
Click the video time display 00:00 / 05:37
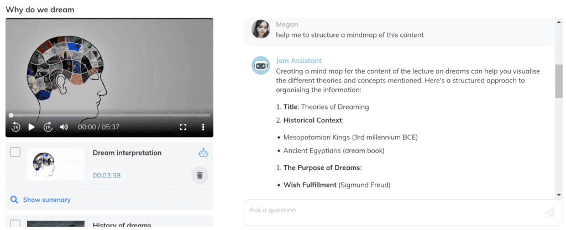[98, 127]
